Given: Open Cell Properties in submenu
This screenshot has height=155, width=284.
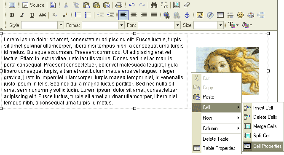Looking at the screenshot, I should pos(263,146).
